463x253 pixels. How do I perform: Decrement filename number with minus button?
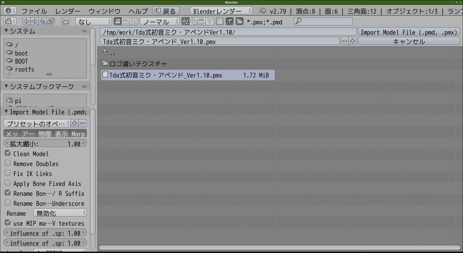tap(345, 41)
